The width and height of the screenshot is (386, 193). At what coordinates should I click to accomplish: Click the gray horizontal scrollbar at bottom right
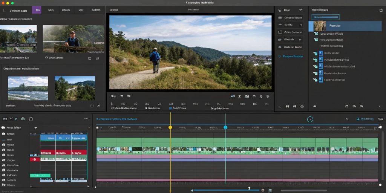303,190
